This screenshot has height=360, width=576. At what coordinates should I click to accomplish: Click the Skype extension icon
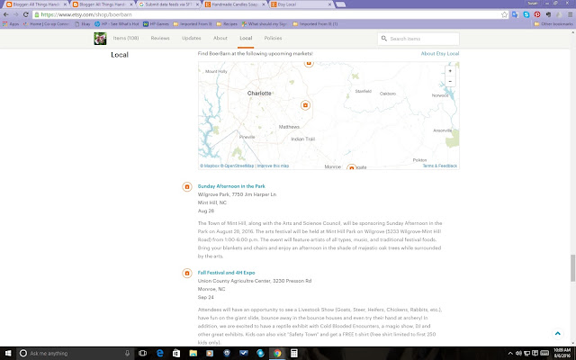[x=526, y=14]
